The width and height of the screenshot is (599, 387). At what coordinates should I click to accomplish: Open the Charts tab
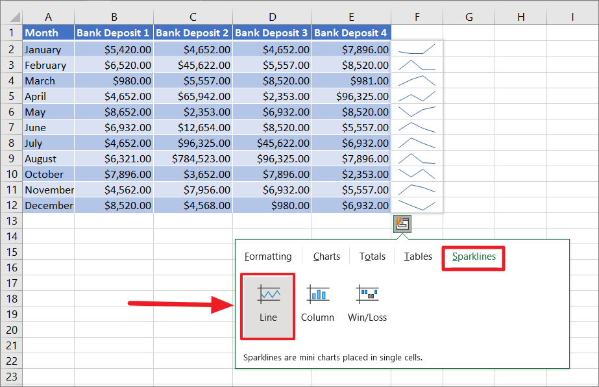[326, 256]
